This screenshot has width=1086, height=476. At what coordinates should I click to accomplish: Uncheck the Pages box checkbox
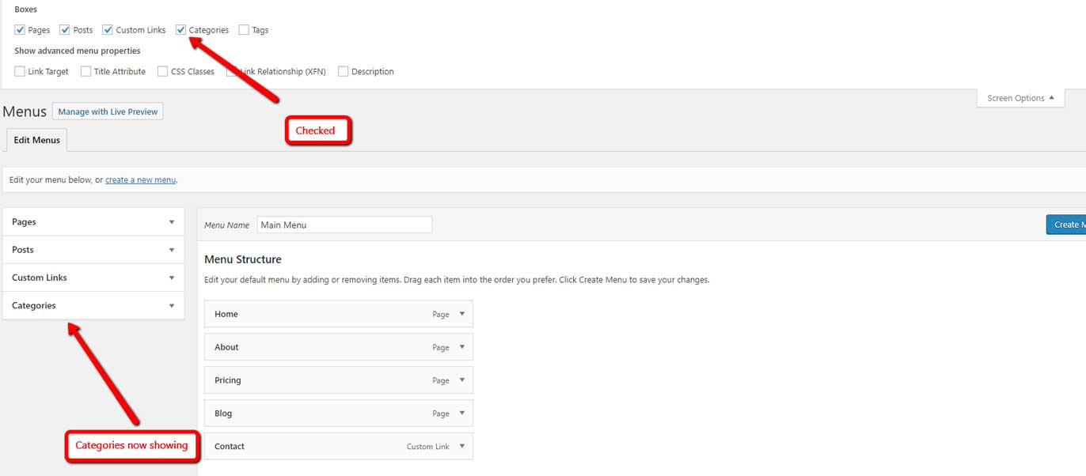(x=20, y=30)
